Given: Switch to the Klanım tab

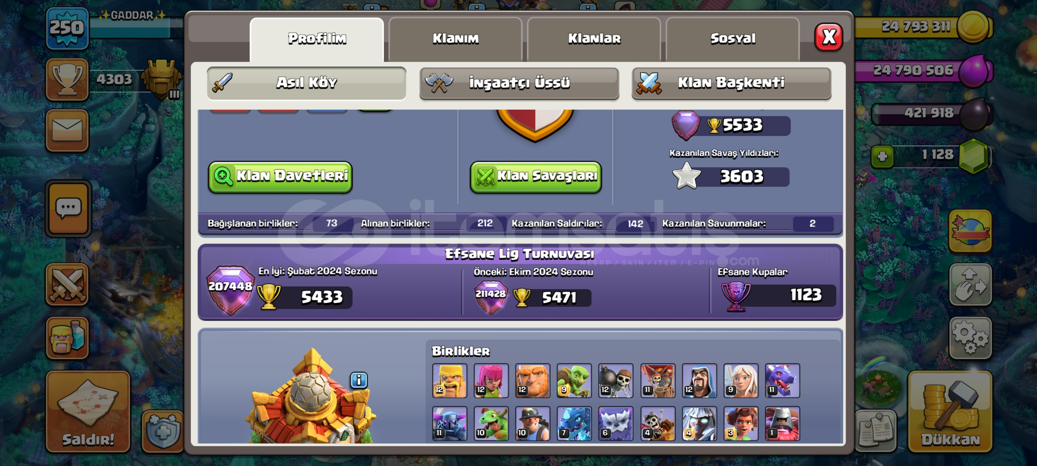Looking at the screenshot, I should (456, 39).
